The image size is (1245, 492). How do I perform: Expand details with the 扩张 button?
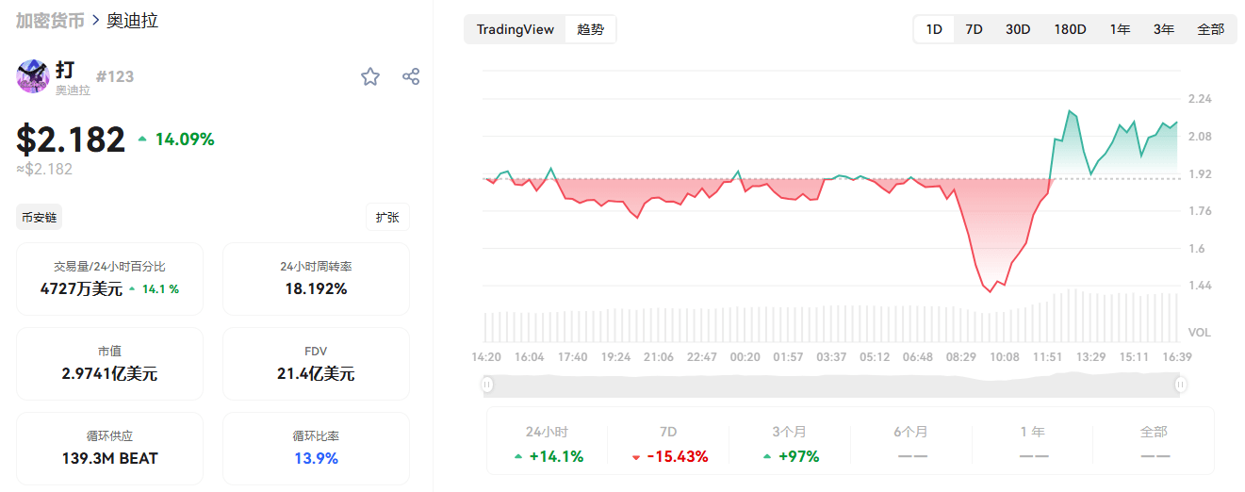click(387, 217)
